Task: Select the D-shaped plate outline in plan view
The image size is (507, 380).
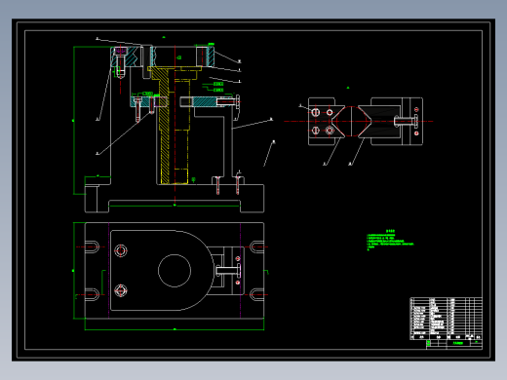Action: coord(162,270)
